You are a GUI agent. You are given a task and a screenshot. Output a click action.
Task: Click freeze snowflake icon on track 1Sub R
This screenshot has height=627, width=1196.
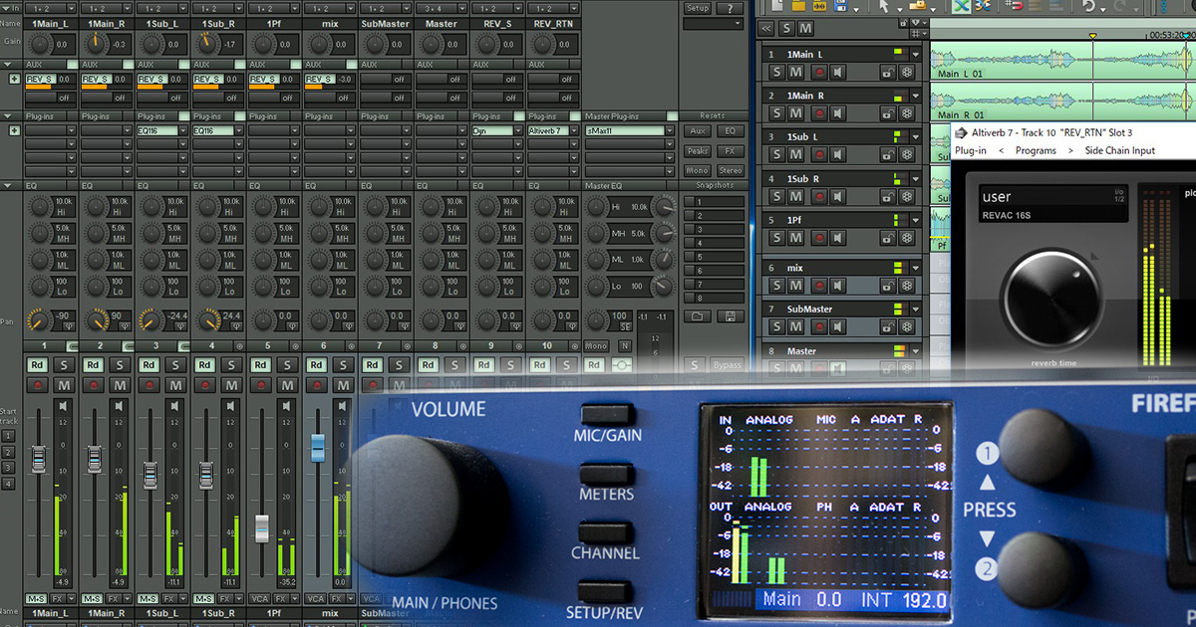click(x=907, y=197)
